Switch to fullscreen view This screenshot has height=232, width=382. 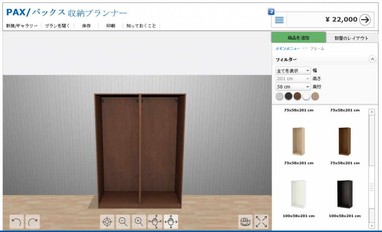click(262, 222)
